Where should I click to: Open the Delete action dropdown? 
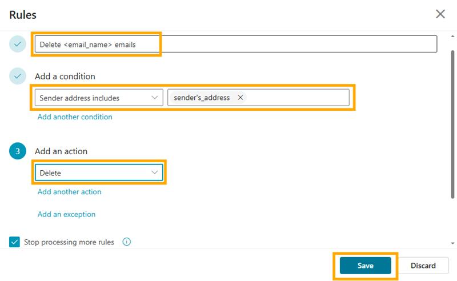(99, 172)
